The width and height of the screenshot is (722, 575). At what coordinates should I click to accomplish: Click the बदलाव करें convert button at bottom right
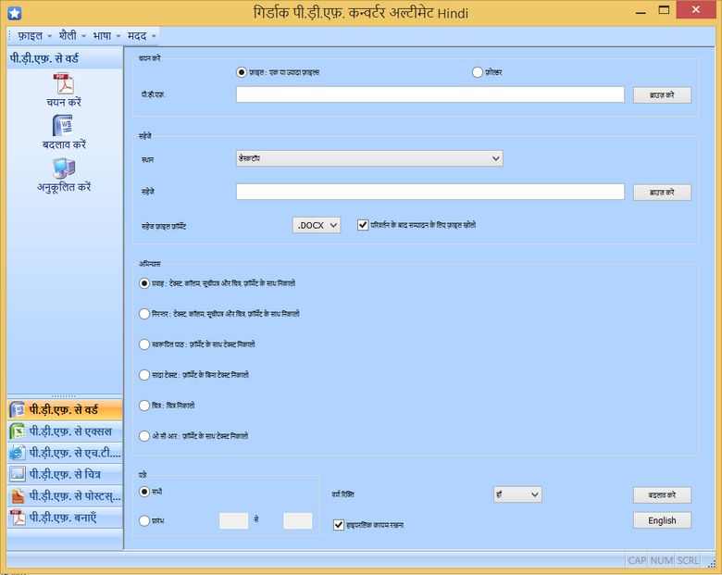point(662,495)
